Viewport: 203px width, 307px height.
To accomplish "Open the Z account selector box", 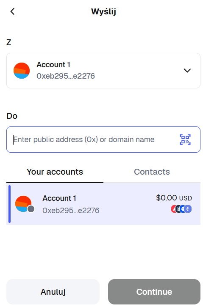I will point(103,71).
